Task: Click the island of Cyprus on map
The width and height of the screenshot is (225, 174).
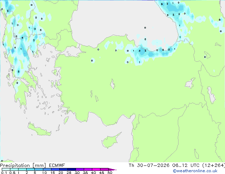Action: pyautogui.click(x=110, y=141)
